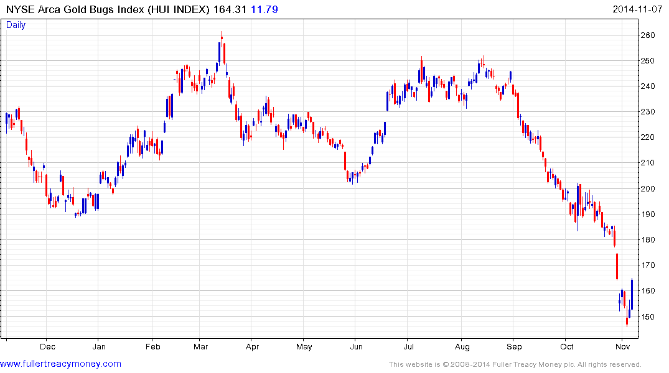
Task: Click the 190 price axis label
Action: pos(648,214)
